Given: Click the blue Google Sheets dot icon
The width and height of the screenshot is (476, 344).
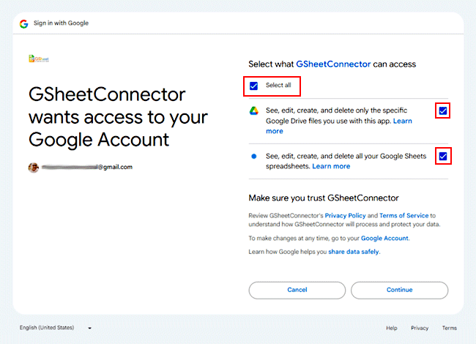Looking at the screenshot, I should [253, 156].
